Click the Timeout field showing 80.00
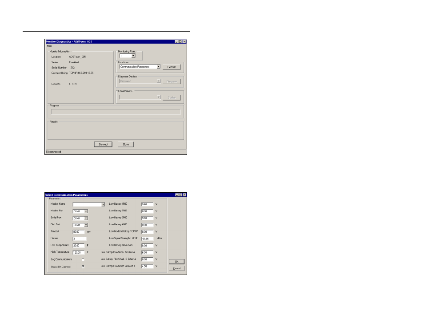The height and width of the screenshot is (328, 424). pos(79,232)
